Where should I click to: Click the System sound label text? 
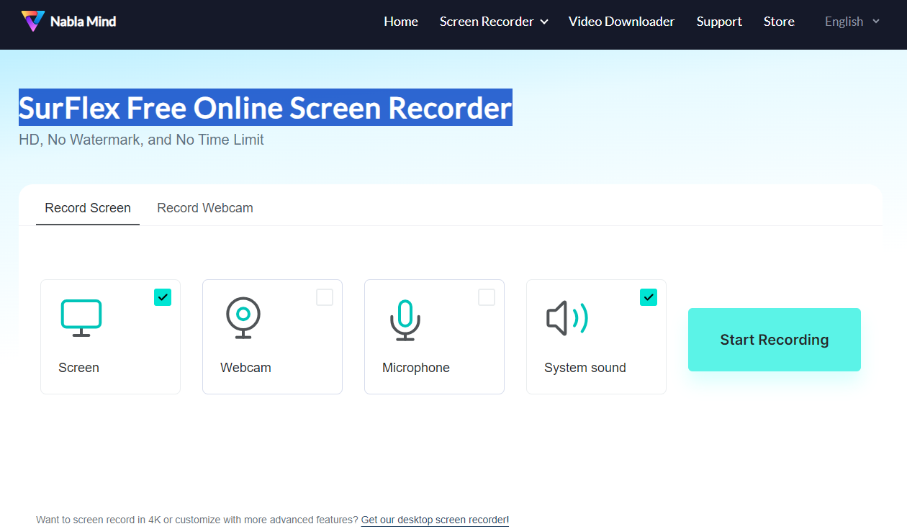coord(585,368)
